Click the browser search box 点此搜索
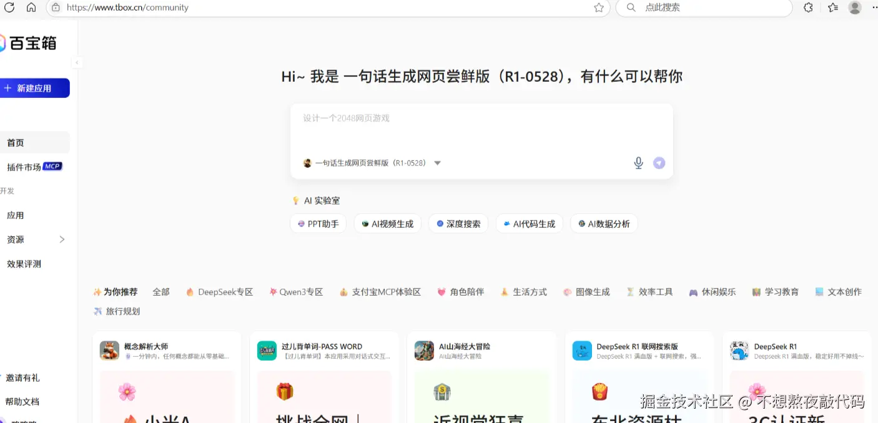Image resolution: width=878 pixels, height=423 pixels. (704, 7)
